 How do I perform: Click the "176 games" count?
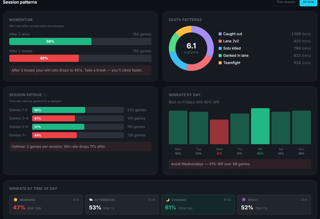pos(136,118)
